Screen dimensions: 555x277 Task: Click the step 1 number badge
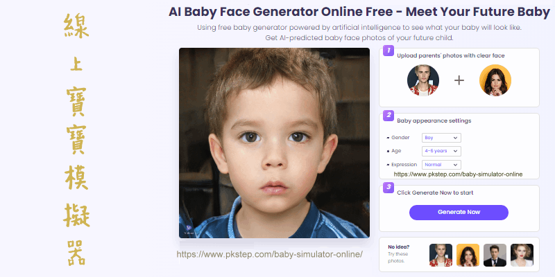pyautogui.click(x=388, y=51)
